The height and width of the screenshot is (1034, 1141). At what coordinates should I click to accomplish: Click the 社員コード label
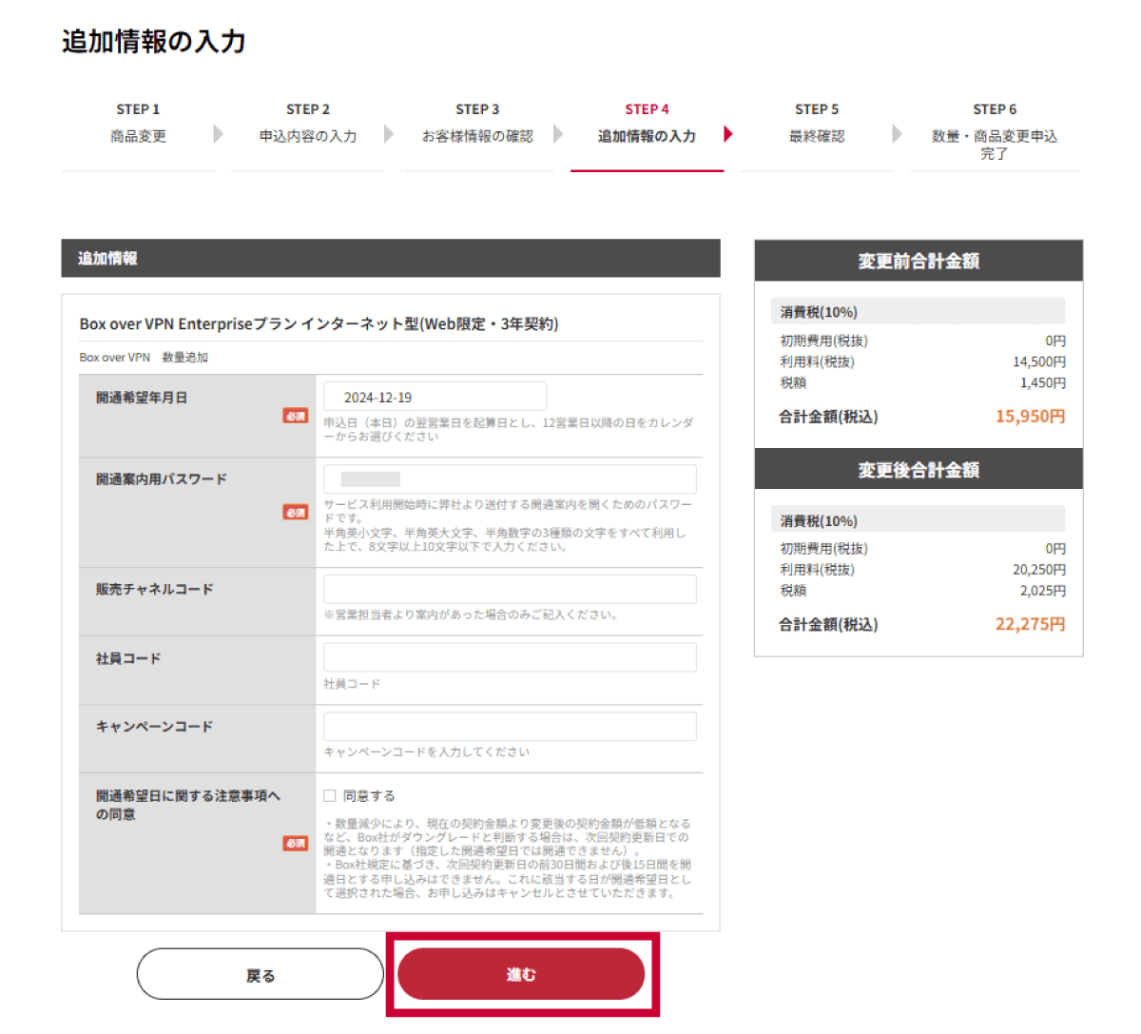(128, 658)
